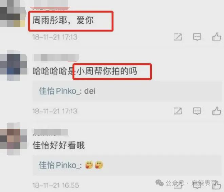Viewport: 224px width, 192px height.
Task: Select the "周雨彤耶，爱你" comment text
Action: click(63, 20)
